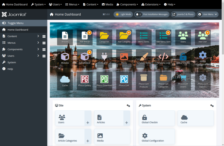Open the Articles card in the Site panel
The width and height of the screenshot is (224, 146).
[x=109, y=118]
